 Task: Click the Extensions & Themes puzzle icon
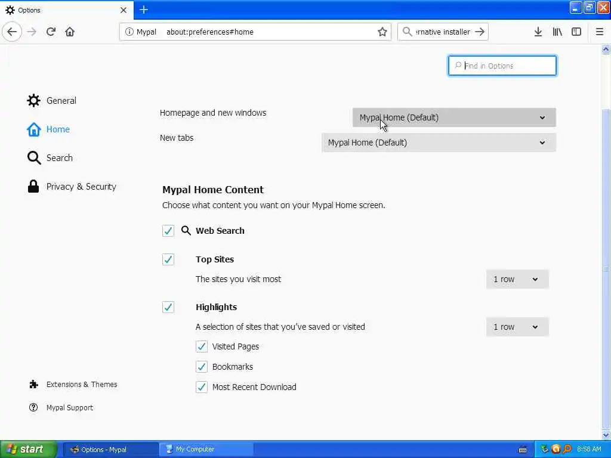click(33, 385)
